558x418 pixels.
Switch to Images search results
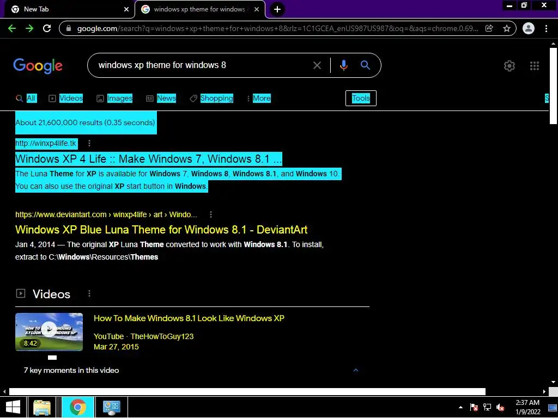[114, 98]
